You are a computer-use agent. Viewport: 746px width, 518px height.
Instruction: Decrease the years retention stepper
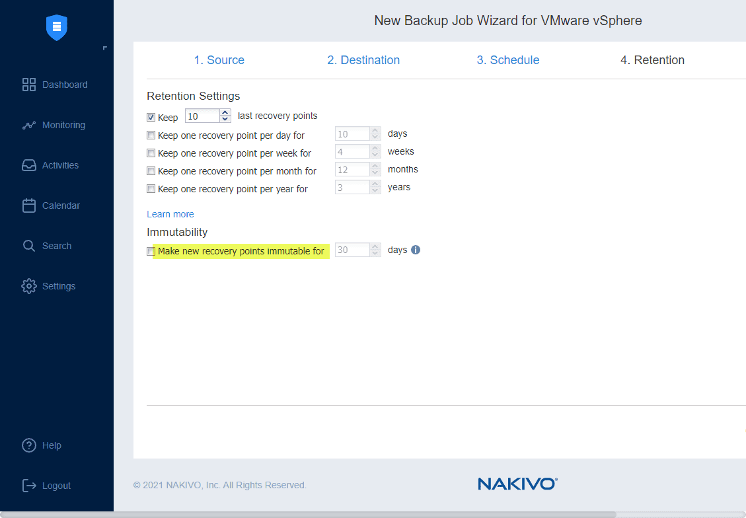coord(375,191)
